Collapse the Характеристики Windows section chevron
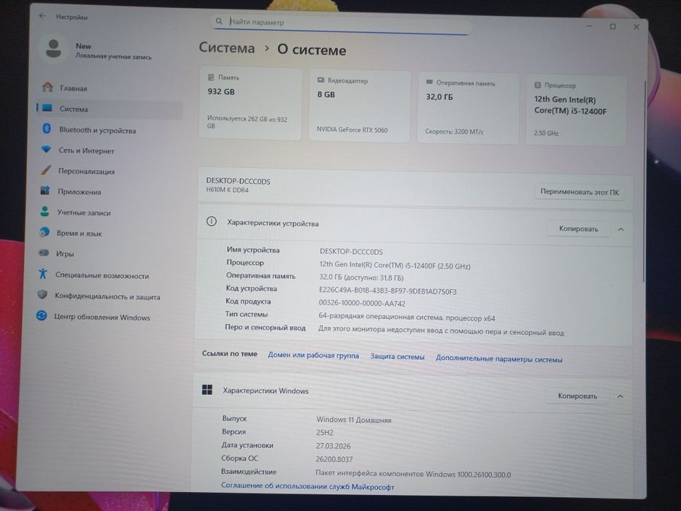The image size is (681, 511). (620, 396)
